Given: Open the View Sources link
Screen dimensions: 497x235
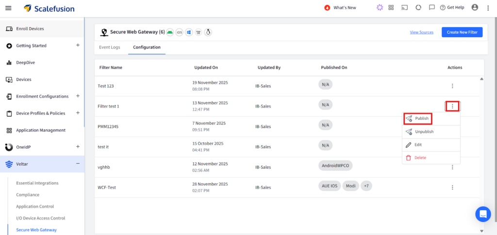Looking at the screenshot, I should 421,32.
